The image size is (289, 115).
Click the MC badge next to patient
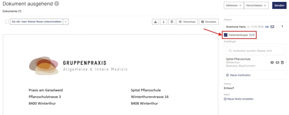point(267,27)
